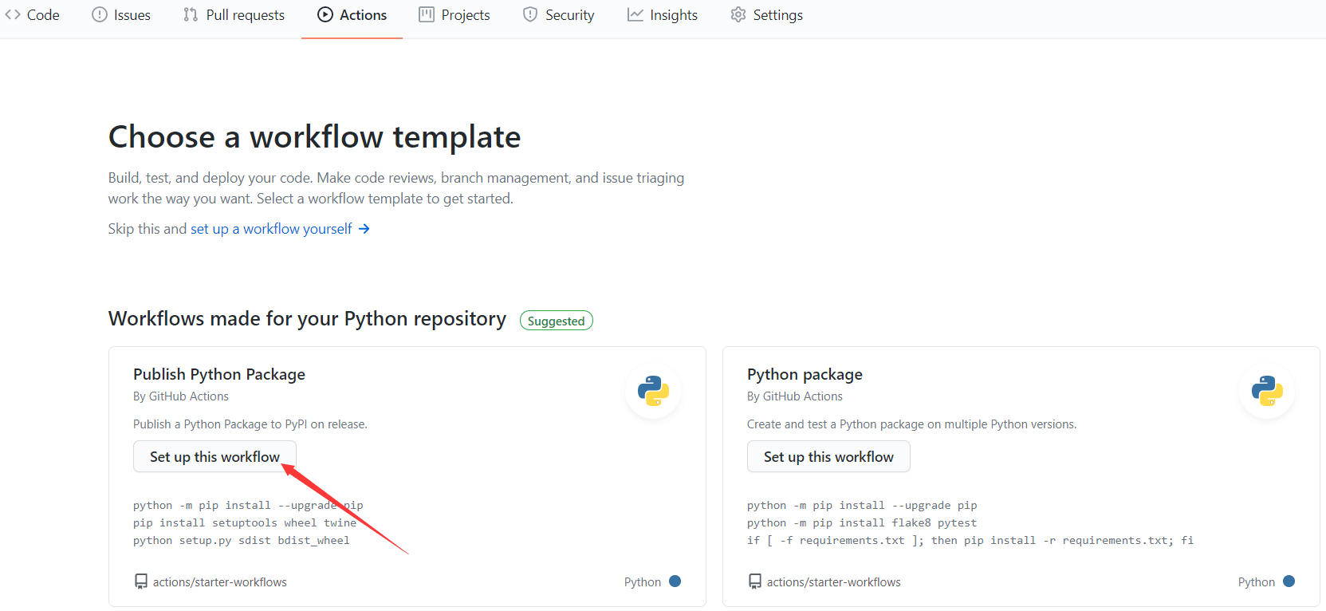Click the Security shield icon
The image size is (1326, 611).
pyautogui.click(x=530, y=14)
